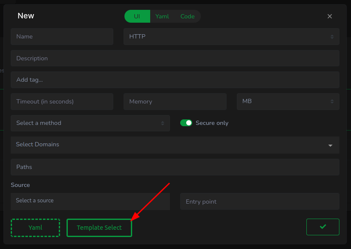Image resolution: width=351 pixels, height=249 pixels.
Task: Click the green checkmark confirm button
Action: click(323, 227)
